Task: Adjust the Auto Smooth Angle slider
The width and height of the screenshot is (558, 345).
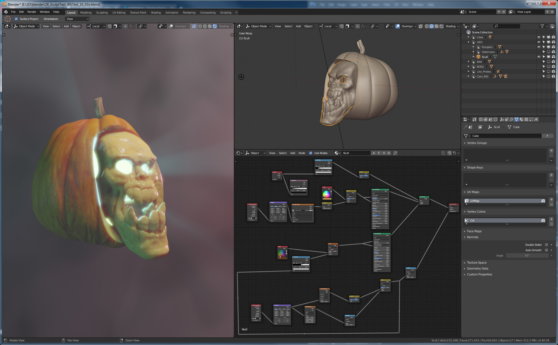Action: coord(527,256)
